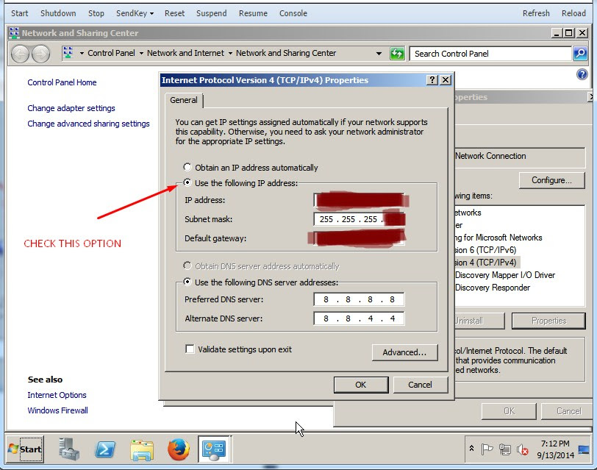The image size is (597, 470).
Task: Select Discovery Responder list item
Action: tap(493, 288)
